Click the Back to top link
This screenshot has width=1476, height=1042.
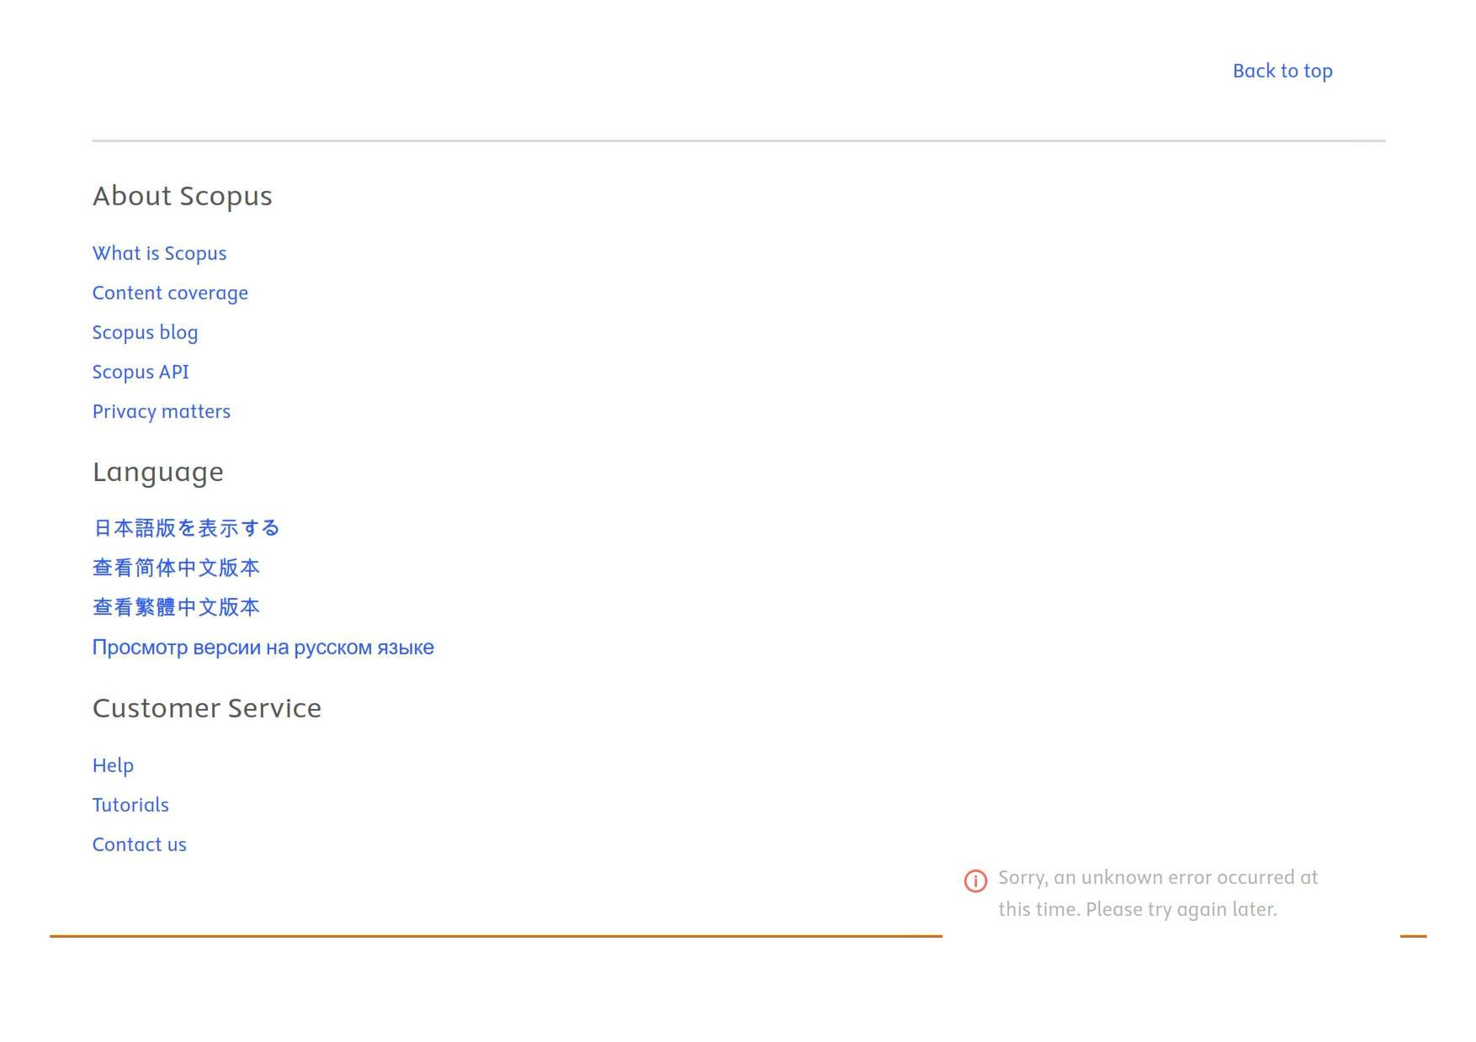(x=1282, y=71)
